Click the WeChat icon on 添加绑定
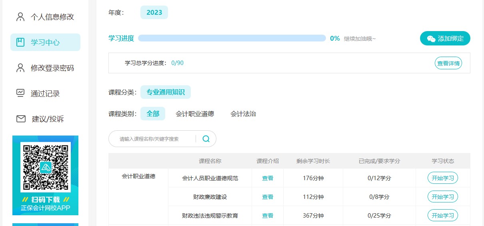The height and width of the screenshot is (226, 484). 431,39
